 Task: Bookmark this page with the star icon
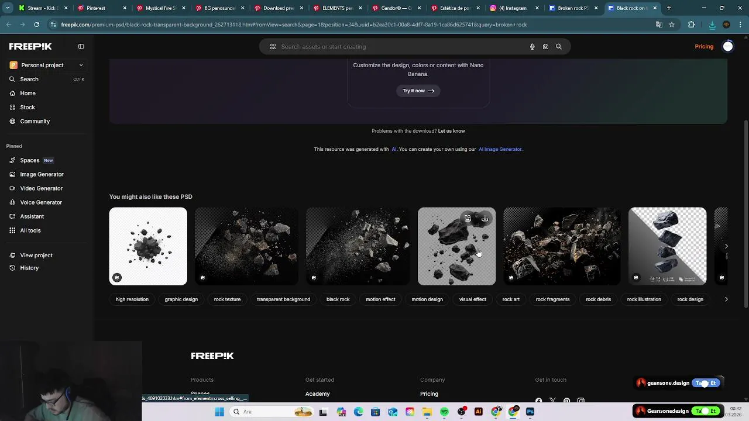click(x=672, y=25)
